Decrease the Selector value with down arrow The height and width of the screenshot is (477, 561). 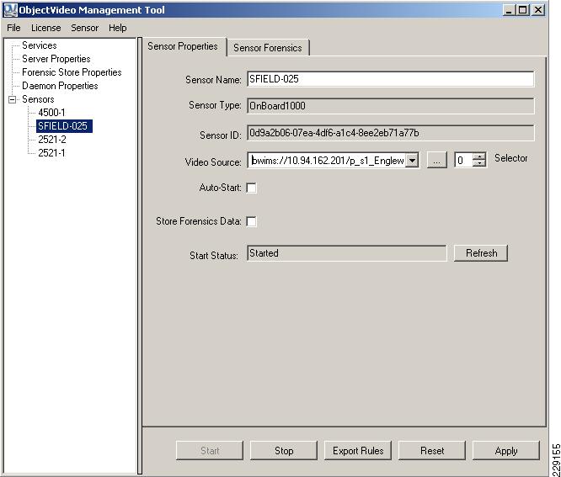(x=479, y=164)
